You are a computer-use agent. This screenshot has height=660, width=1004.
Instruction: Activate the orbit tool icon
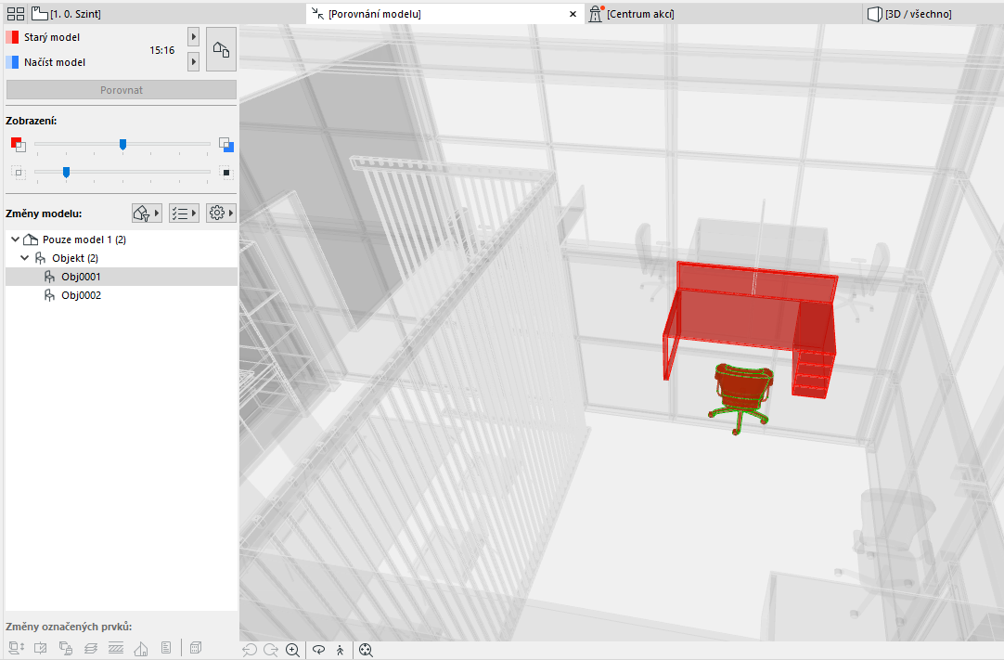coord(318,650)
